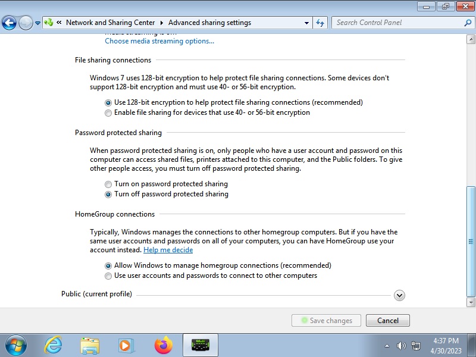The image size is (476, 357).
Task: Click the Save changes button
Action: pos(326,320)
